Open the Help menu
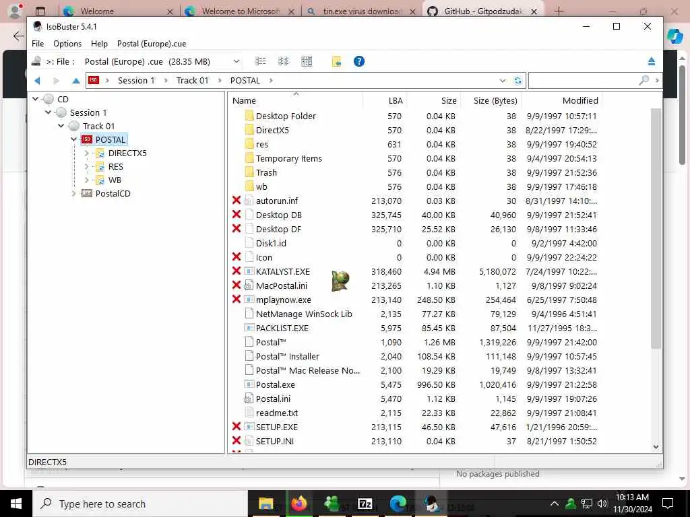The width and height of the screenshot is (690, 517). click(x=99, y=44)
